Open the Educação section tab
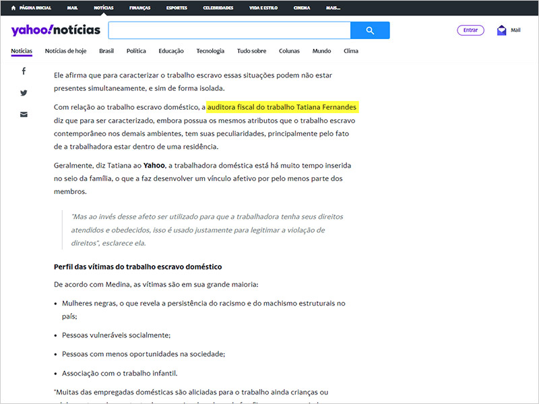Screen dimensions: 539x404 click(x=171, y=51)
